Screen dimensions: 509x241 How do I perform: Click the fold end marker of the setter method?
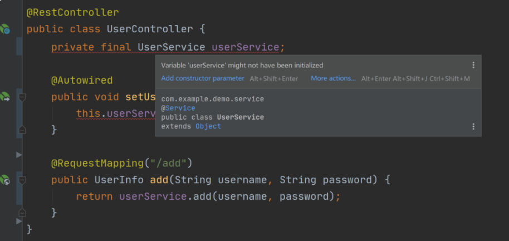pyautogui.click(x=22, y=130)
